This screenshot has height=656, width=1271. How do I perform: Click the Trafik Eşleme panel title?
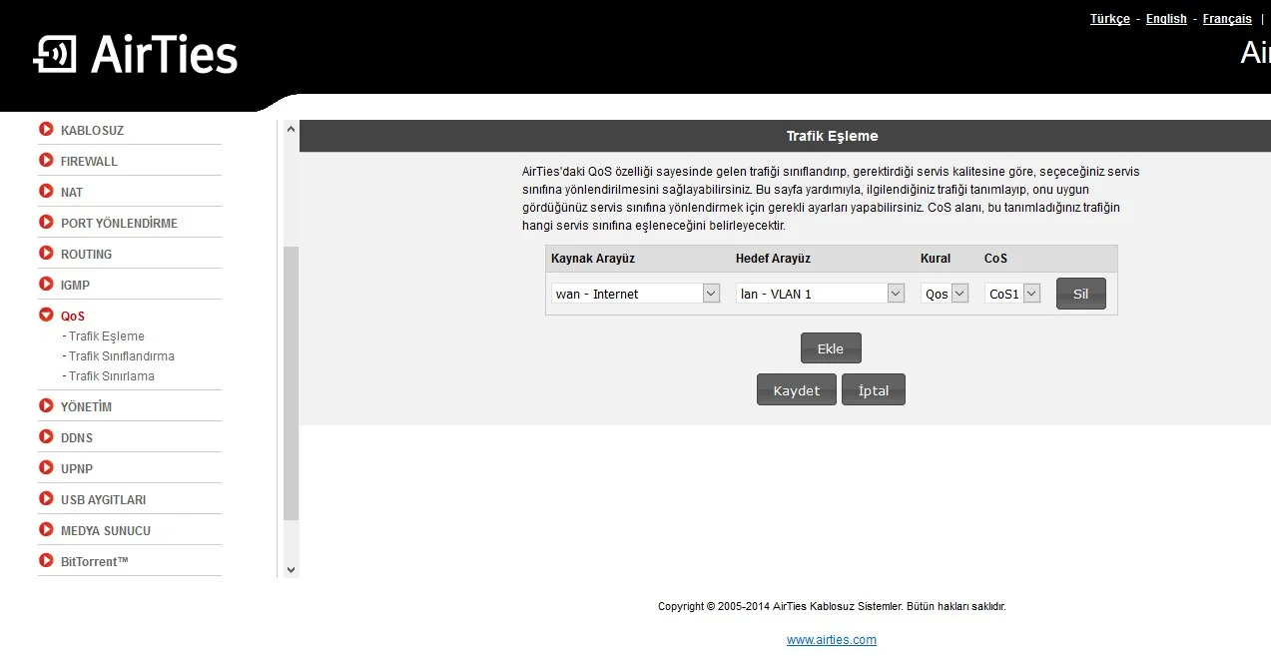pos(832,136)
